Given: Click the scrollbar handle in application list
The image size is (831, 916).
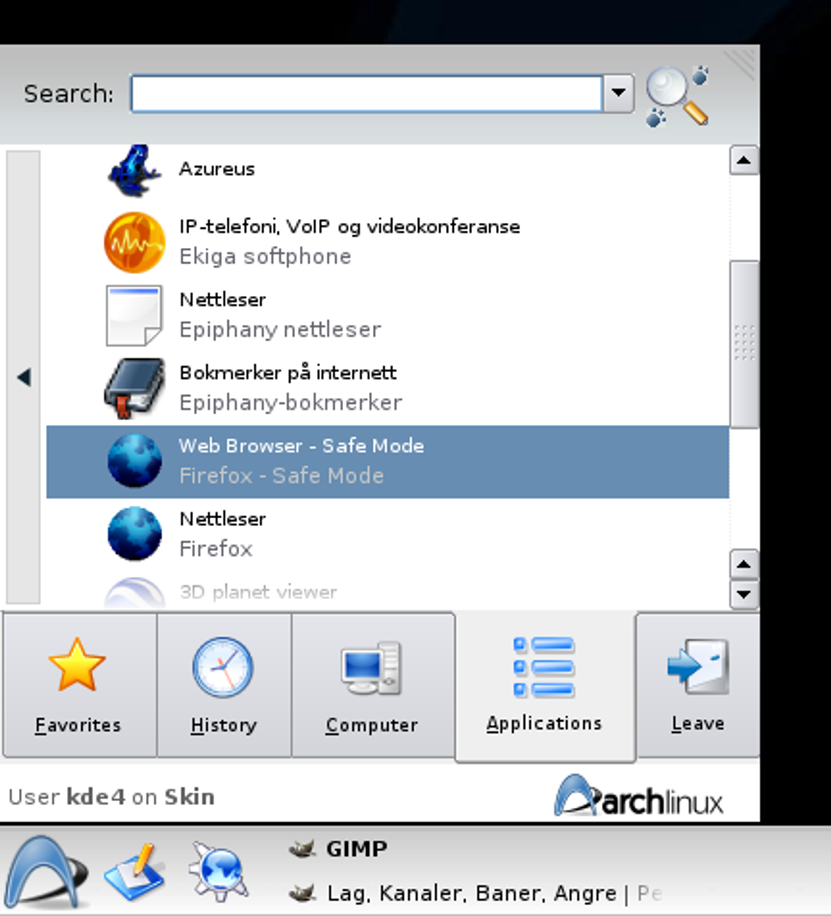Looking at the screenshot, I should [x=744, y=344].
